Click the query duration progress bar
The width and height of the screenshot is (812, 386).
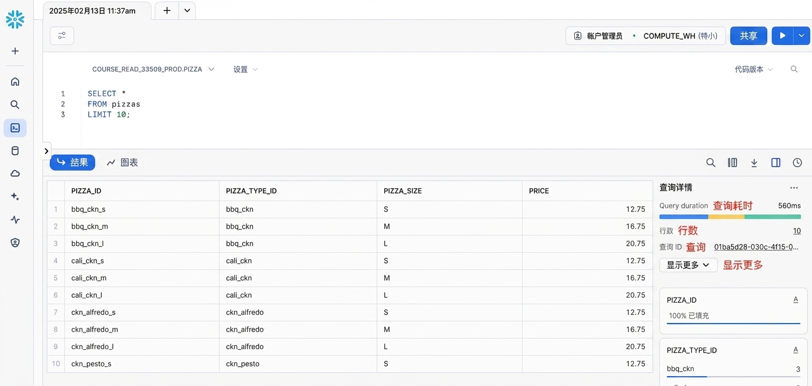(x=730, y=217)
